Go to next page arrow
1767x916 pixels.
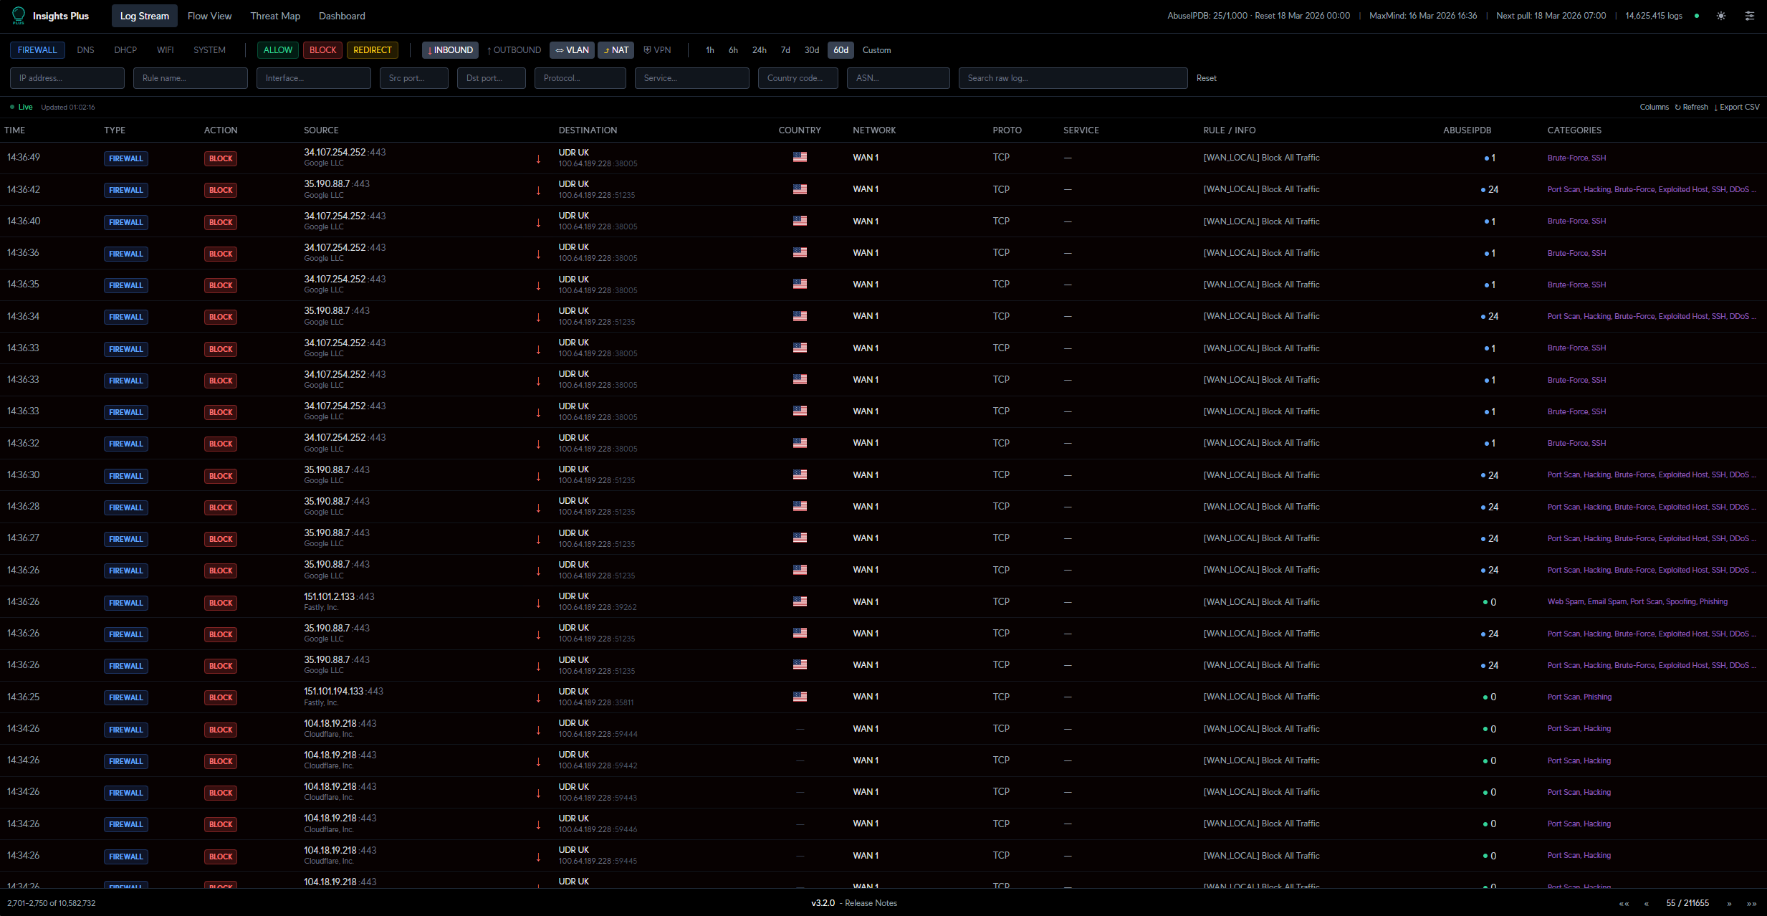1729,903
